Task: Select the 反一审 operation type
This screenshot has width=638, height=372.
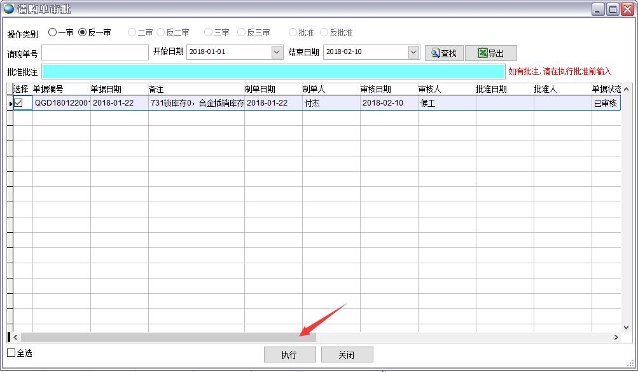Action: coord(81,32)
